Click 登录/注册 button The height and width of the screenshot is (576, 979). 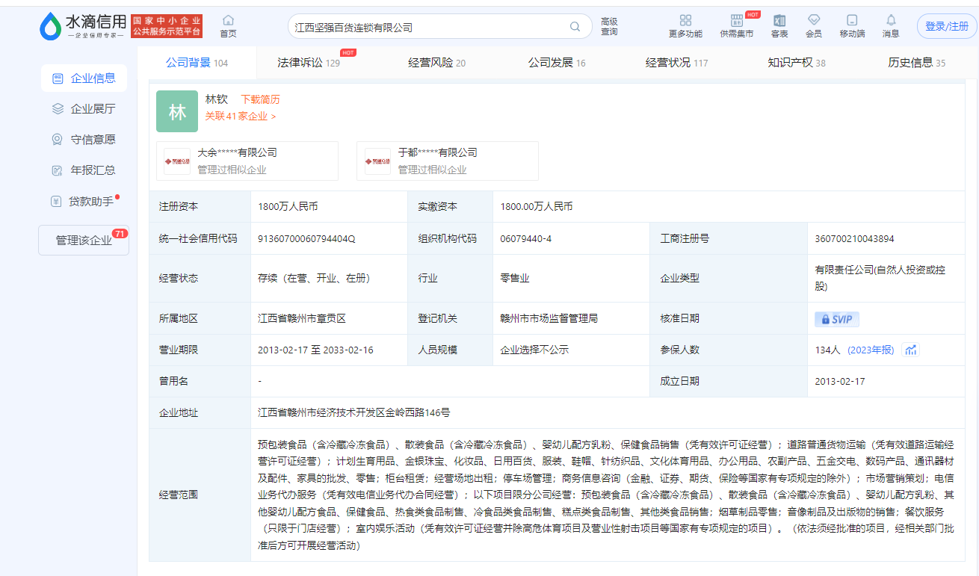coord(947,26)
